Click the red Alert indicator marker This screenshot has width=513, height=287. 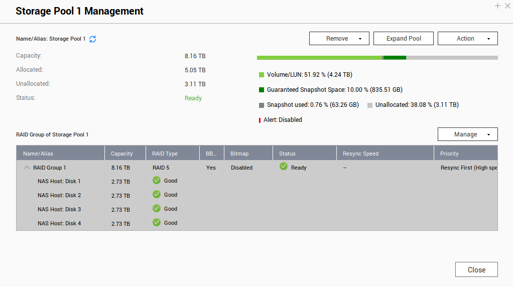260,120
